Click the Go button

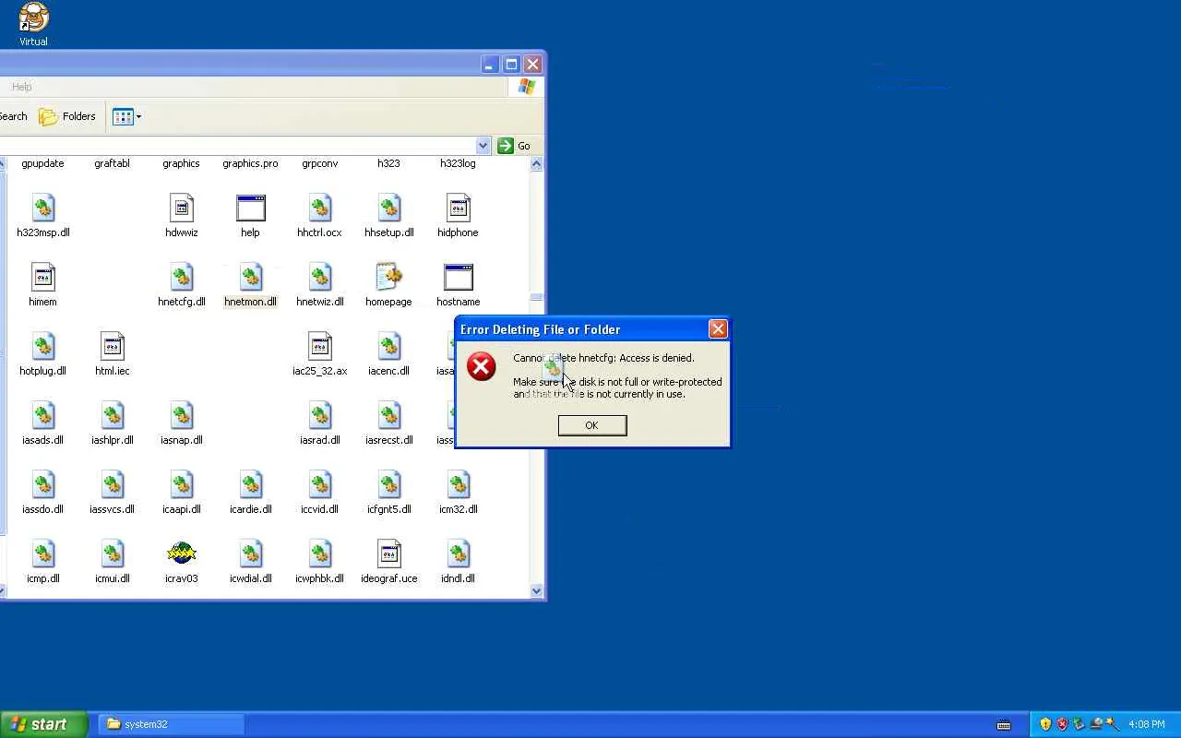coord(514,146)
